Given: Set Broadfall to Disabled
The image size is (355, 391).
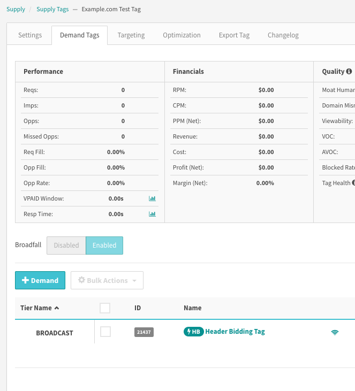Looking at the screenshot, I should coord(66,246).
